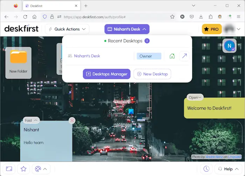Set Nishant's Desk as home desktop
The width and height of the screenshot is (245, 176).
[x=172, y=56]
